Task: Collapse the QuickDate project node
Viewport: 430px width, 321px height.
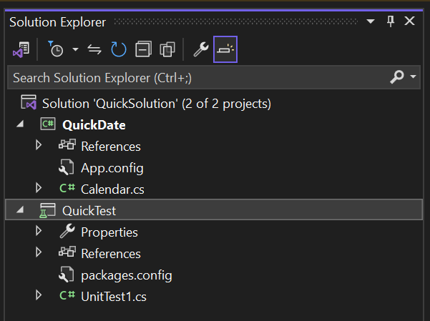Action: [x=19, y=124]
